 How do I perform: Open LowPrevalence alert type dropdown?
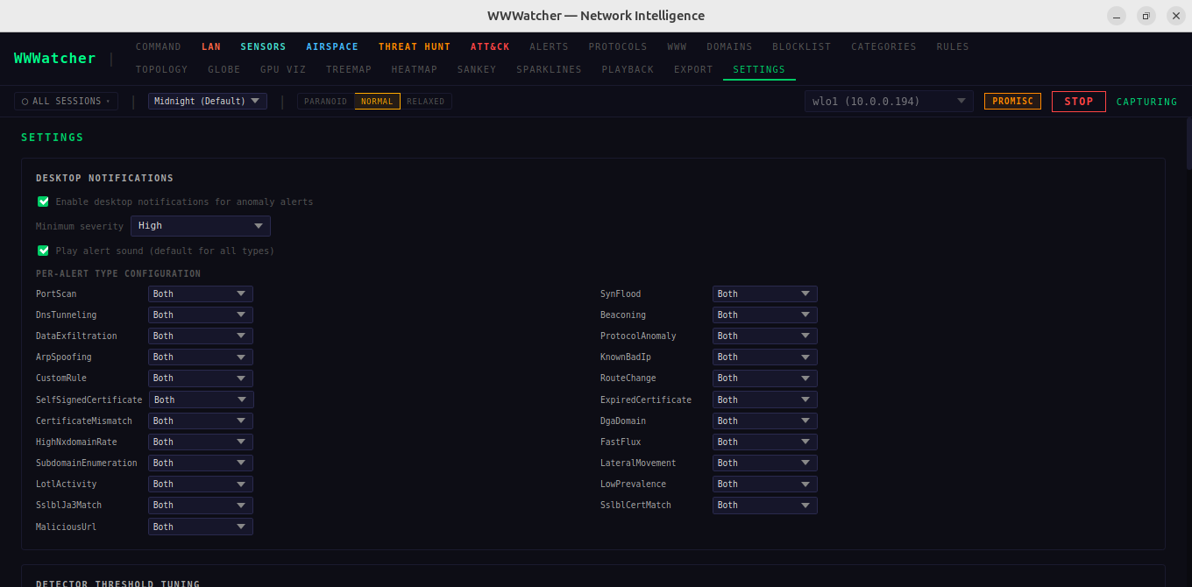pos(765,484)
